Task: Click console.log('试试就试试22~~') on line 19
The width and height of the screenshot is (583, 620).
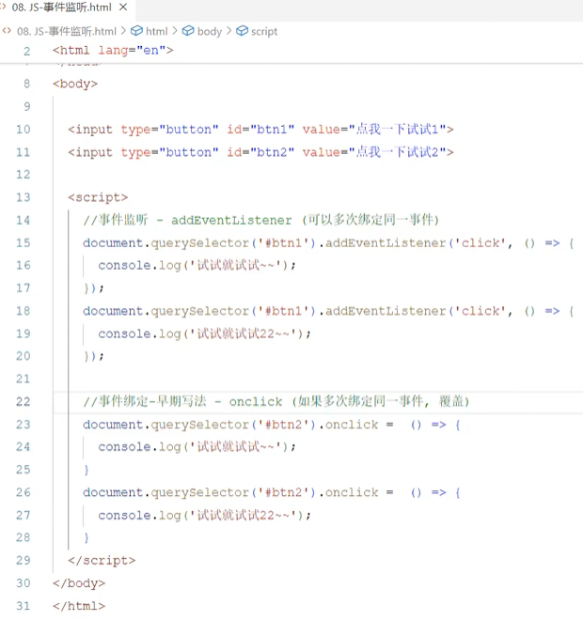Action: coord(205,333)
